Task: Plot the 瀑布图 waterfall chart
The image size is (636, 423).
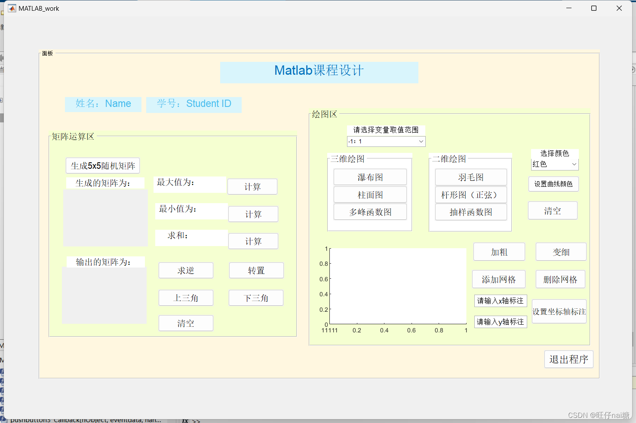Action: click(370, 177)
